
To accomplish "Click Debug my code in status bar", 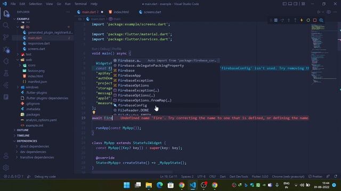I will click(x=45, y=177).
